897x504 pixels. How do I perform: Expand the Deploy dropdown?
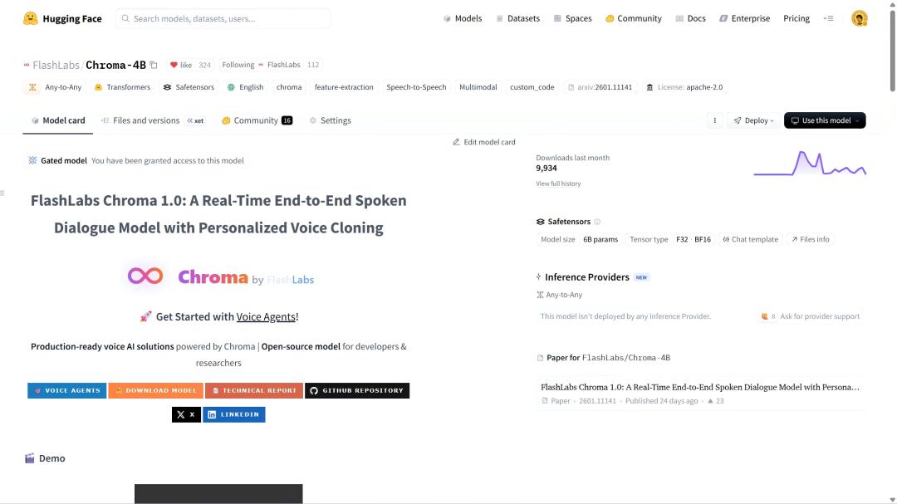[753, 120]
